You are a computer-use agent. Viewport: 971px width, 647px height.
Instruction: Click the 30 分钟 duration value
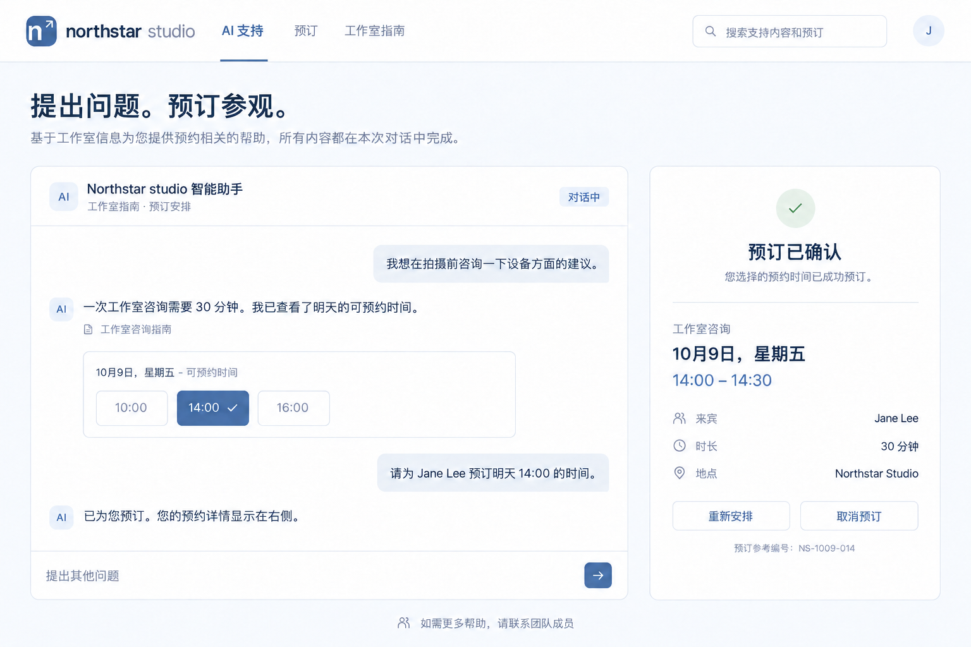[x=900, y=446]
